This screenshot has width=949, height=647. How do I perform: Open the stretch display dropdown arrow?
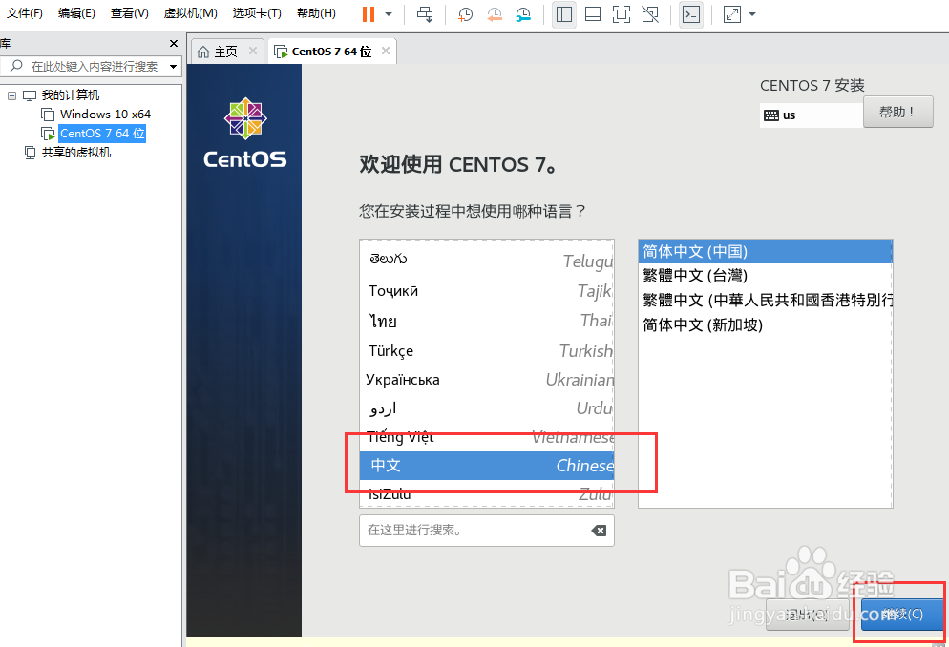pos(752,14)
